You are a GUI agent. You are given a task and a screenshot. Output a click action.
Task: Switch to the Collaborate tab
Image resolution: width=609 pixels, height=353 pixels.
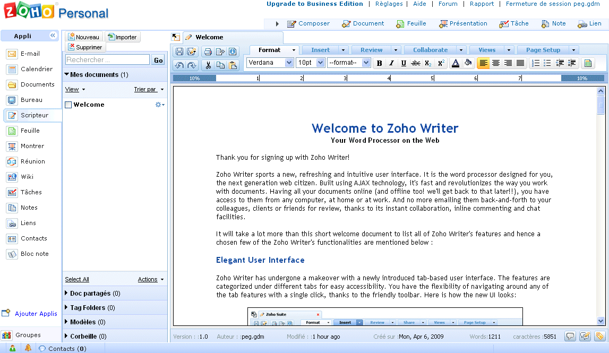pyautogui.click(x=431, y=50)
